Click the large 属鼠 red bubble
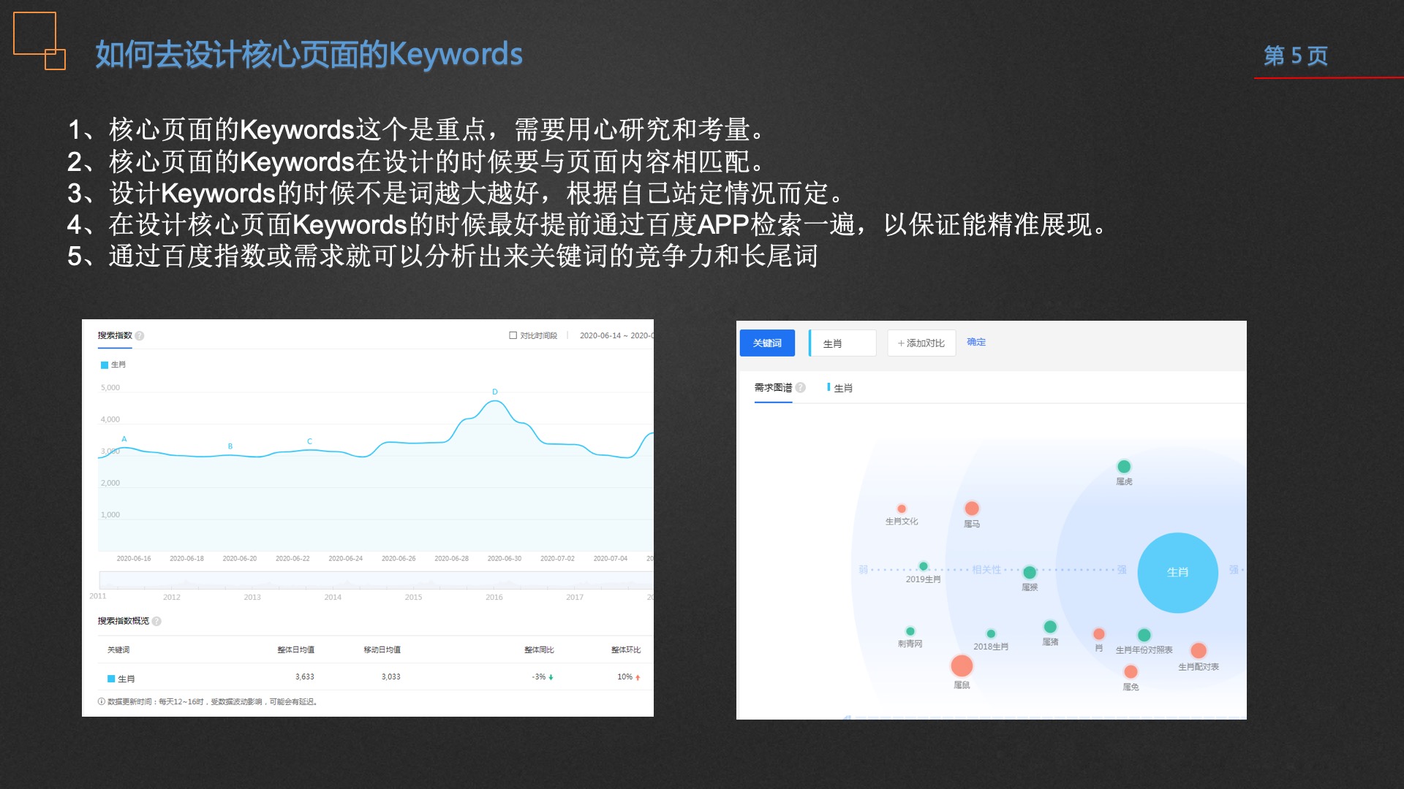 pos(962,666)
